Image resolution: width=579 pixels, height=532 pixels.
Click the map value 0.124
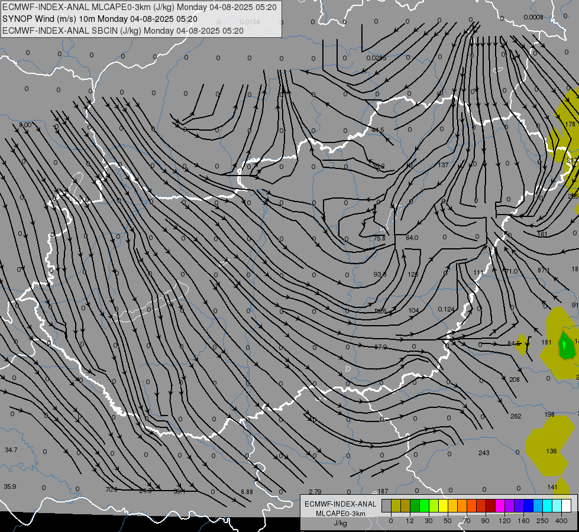tap(446, 309)
